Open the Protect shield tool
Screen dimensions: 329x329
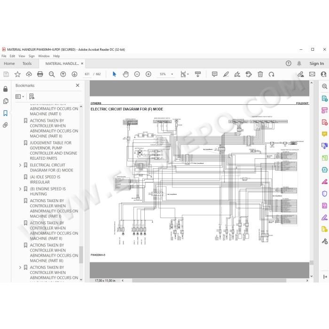[325, 194]
